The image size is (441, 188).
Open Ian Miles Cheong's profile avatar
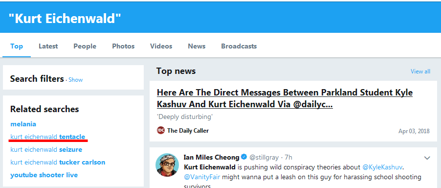pos(167,165)
